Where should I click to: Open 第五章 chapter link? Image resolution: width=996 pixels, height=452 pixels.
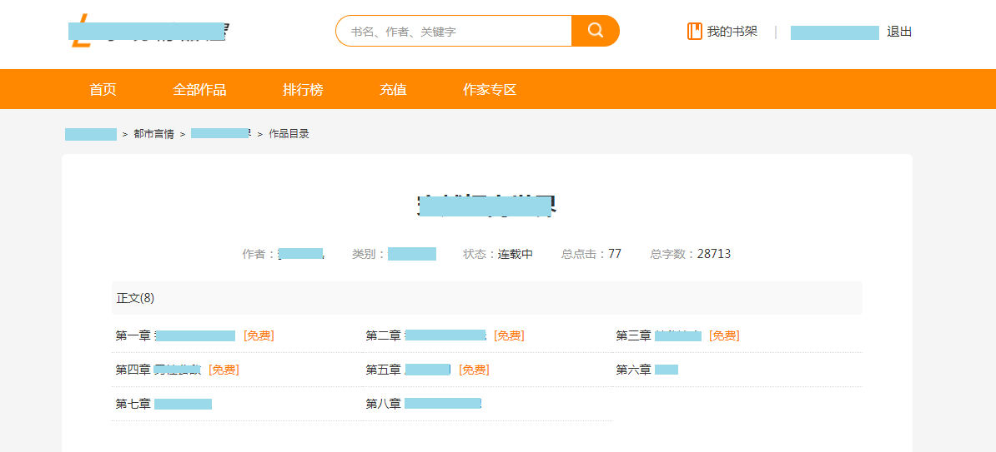pos(408,370)
